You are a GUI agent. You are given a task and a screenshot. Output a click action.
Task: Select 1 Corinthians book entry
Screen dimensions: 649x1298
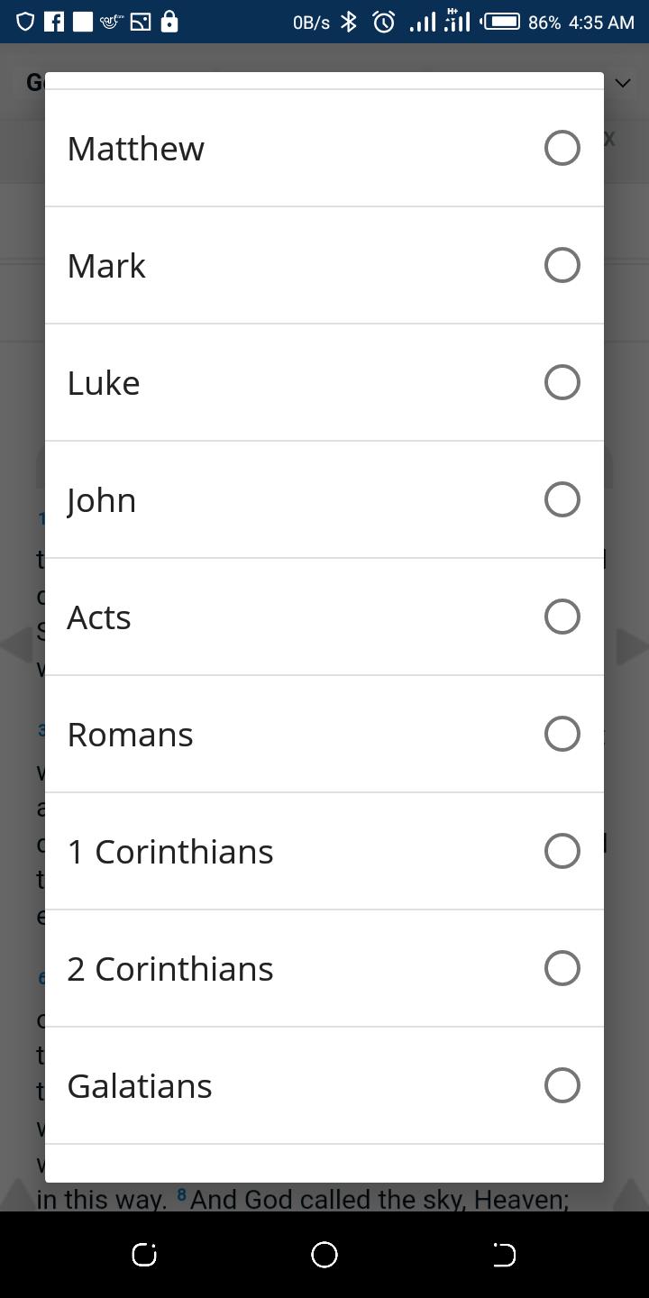click(170, 852)
